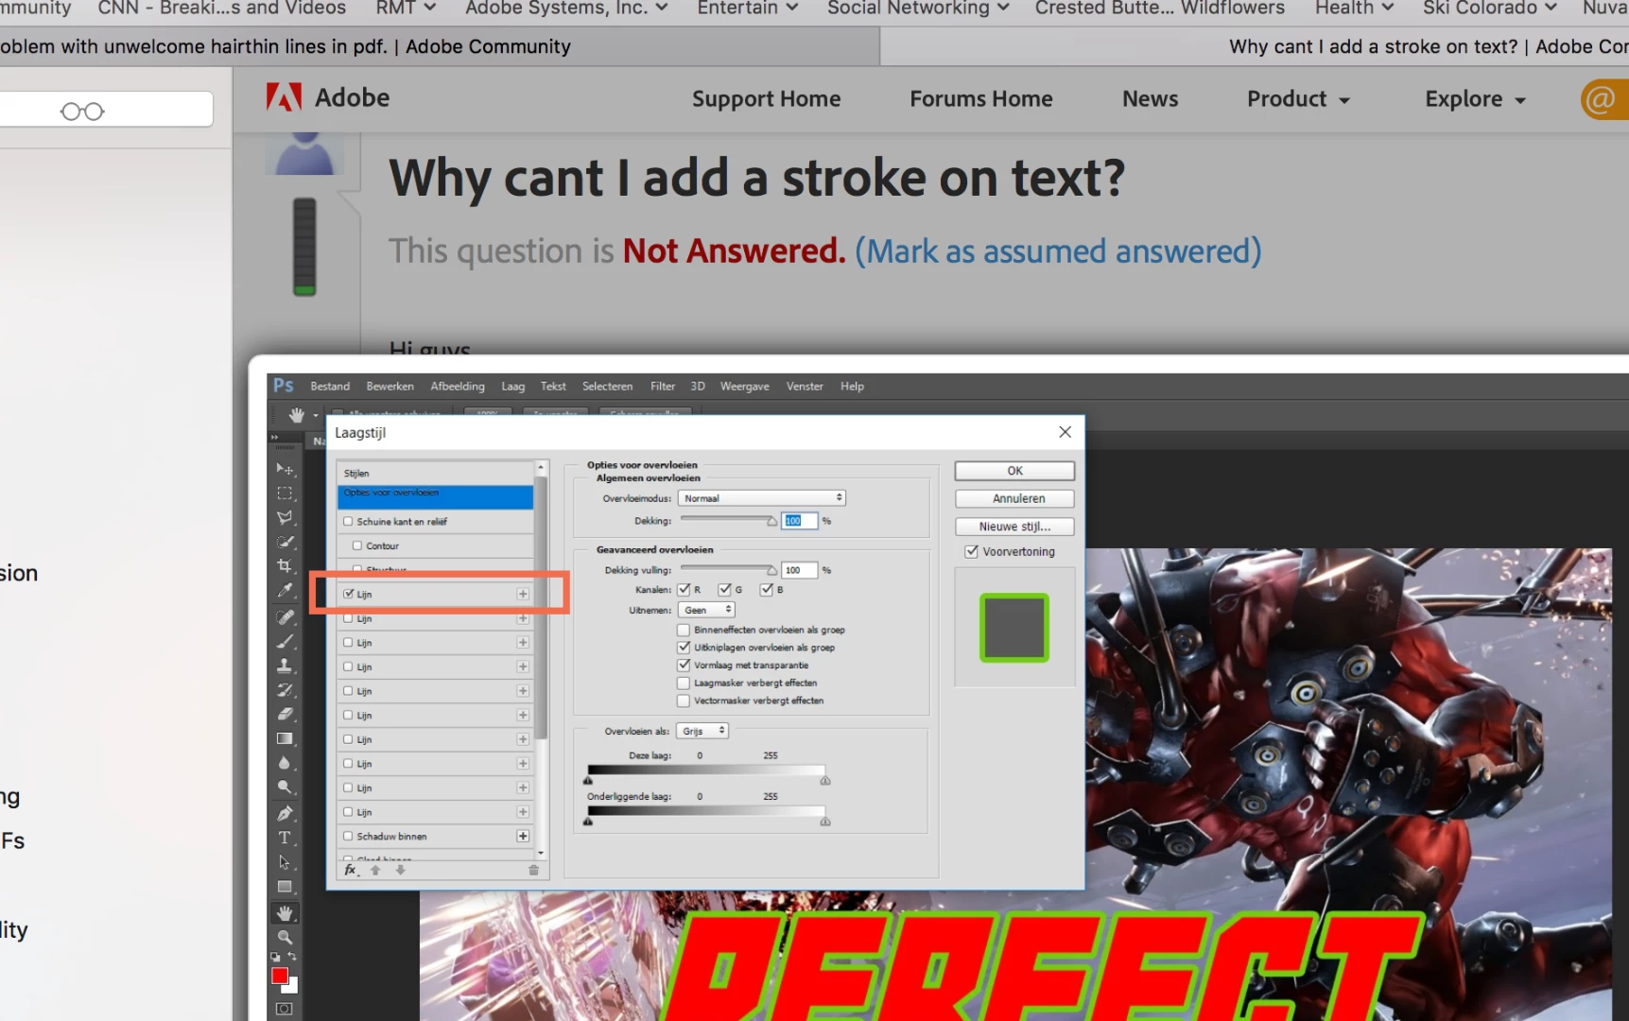Select the History Brush tool
1629x1021 pixels.
pos(285,690)
